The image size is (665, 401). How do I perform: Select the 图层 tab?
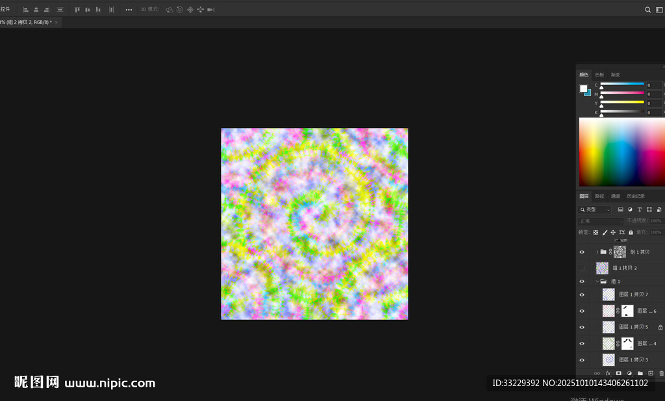tap(584, 196)
